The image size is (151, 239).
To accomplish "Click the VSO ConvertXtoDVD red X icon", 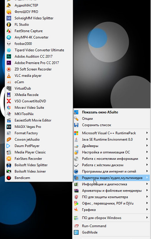I will click(9, 101).
